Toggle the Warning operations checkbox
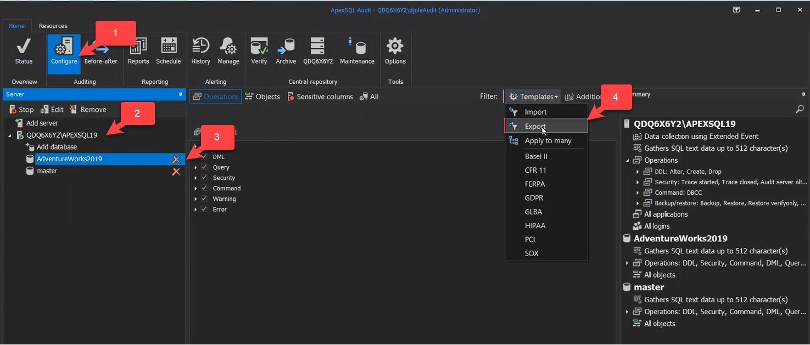The height and width of the screenshot is (345, 810). [204, 199]
